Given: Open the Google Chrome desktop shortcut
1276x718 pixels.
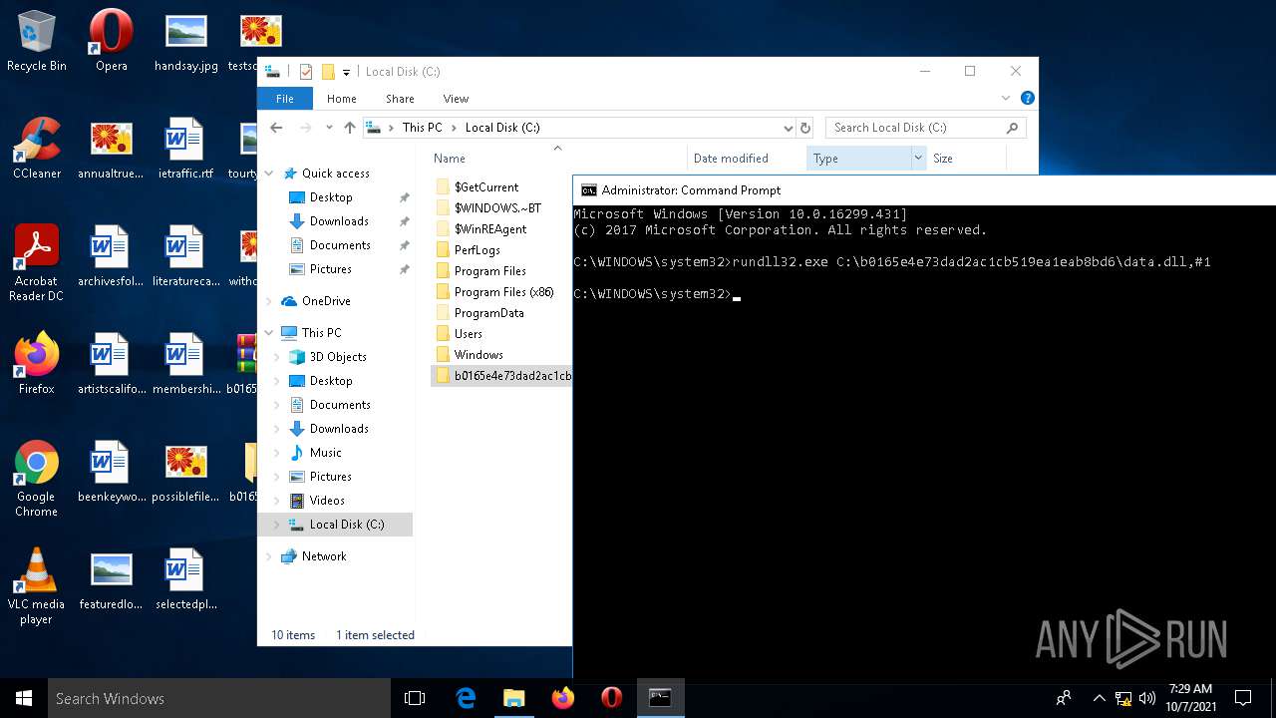Looking at the screenshot, I should 37,478.
